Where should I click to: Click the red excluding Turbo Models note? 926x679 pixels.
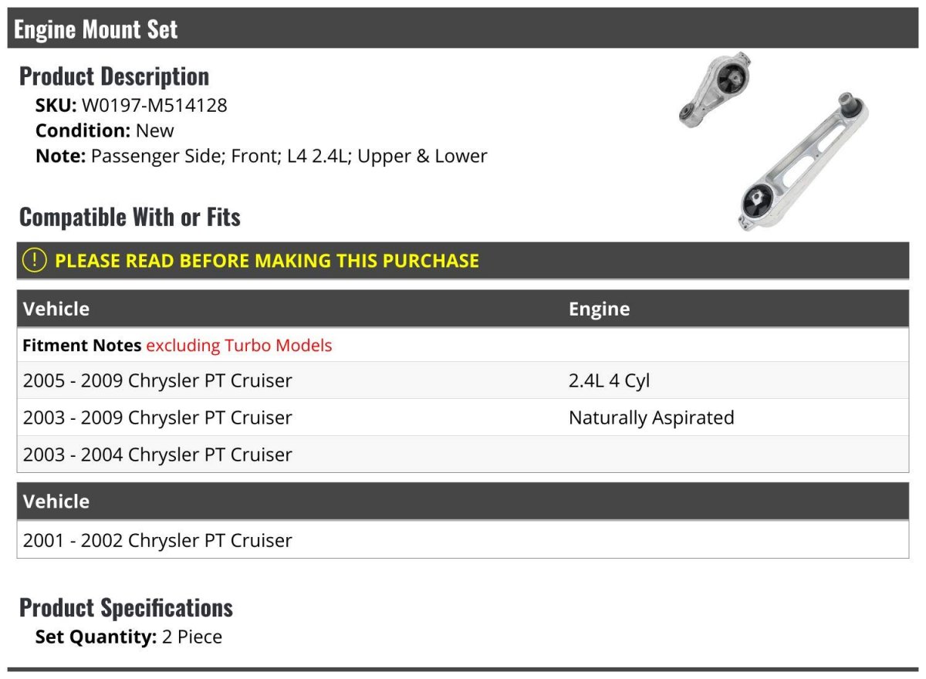[239, 345]
